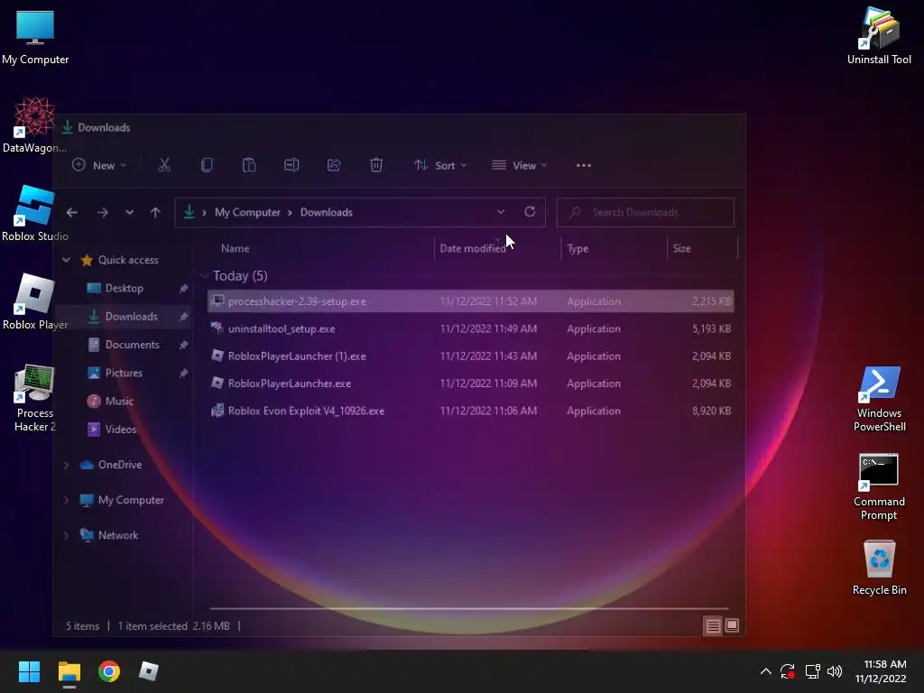The image size is (924, 693).
Task: Open Roblox from the taskbar
Action: (149, 671)
